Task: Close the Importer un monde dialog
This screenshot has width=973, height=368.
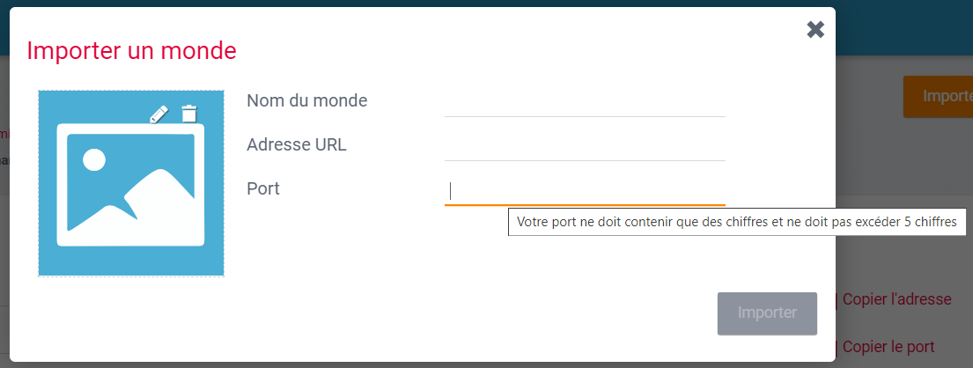Action: tap(815, 30)
